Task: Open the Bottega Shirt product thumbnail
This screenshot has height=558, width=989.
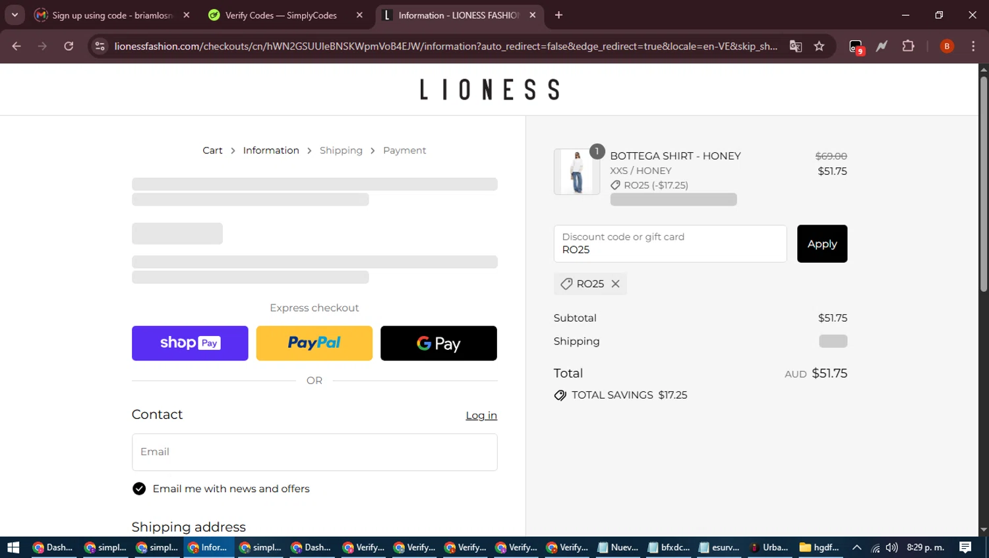Action: (x=577, y=171)
